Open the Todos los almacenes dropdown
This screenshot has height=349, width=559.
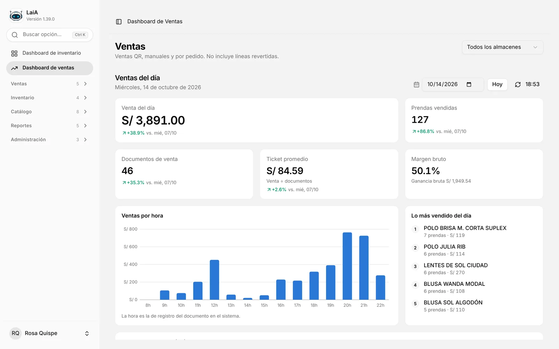click(x=502, y=47)
